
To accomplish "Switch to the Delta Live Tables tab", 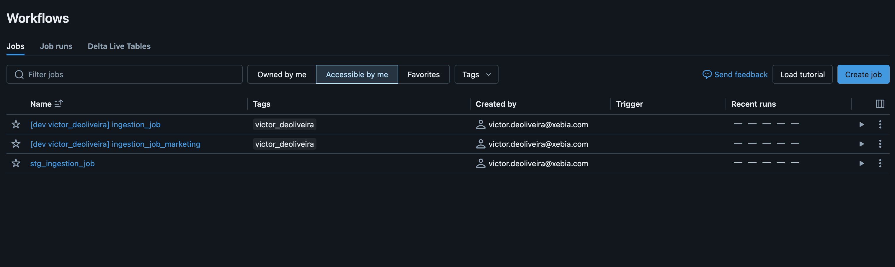I will [119, 46].
